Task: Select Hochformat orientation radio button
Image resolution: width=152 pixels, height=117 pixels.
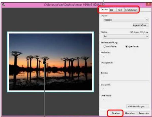Action: coord(105,47)
